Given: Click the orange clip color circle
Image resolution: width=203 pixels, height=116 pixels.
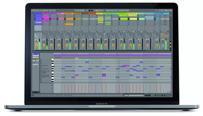Looking at the screenshot, I should (x=33, y=54).
